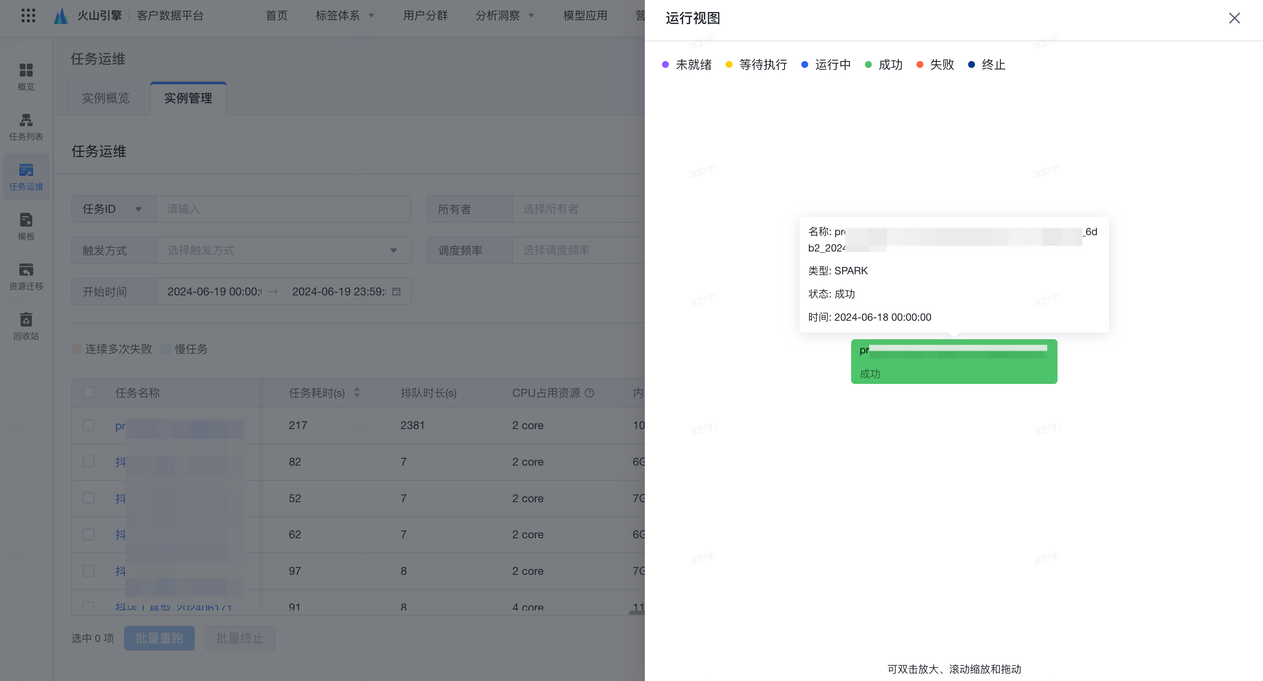Open 任务列表 in the sidebar
1263x681 pixels.
(x=26, y=127)
